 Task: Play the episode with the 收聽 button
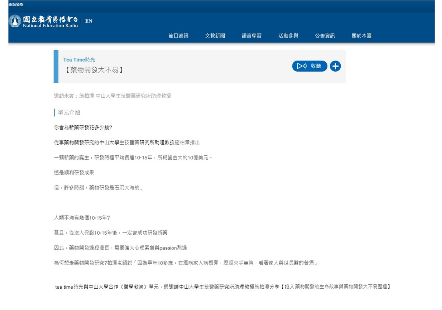point(310,66)
